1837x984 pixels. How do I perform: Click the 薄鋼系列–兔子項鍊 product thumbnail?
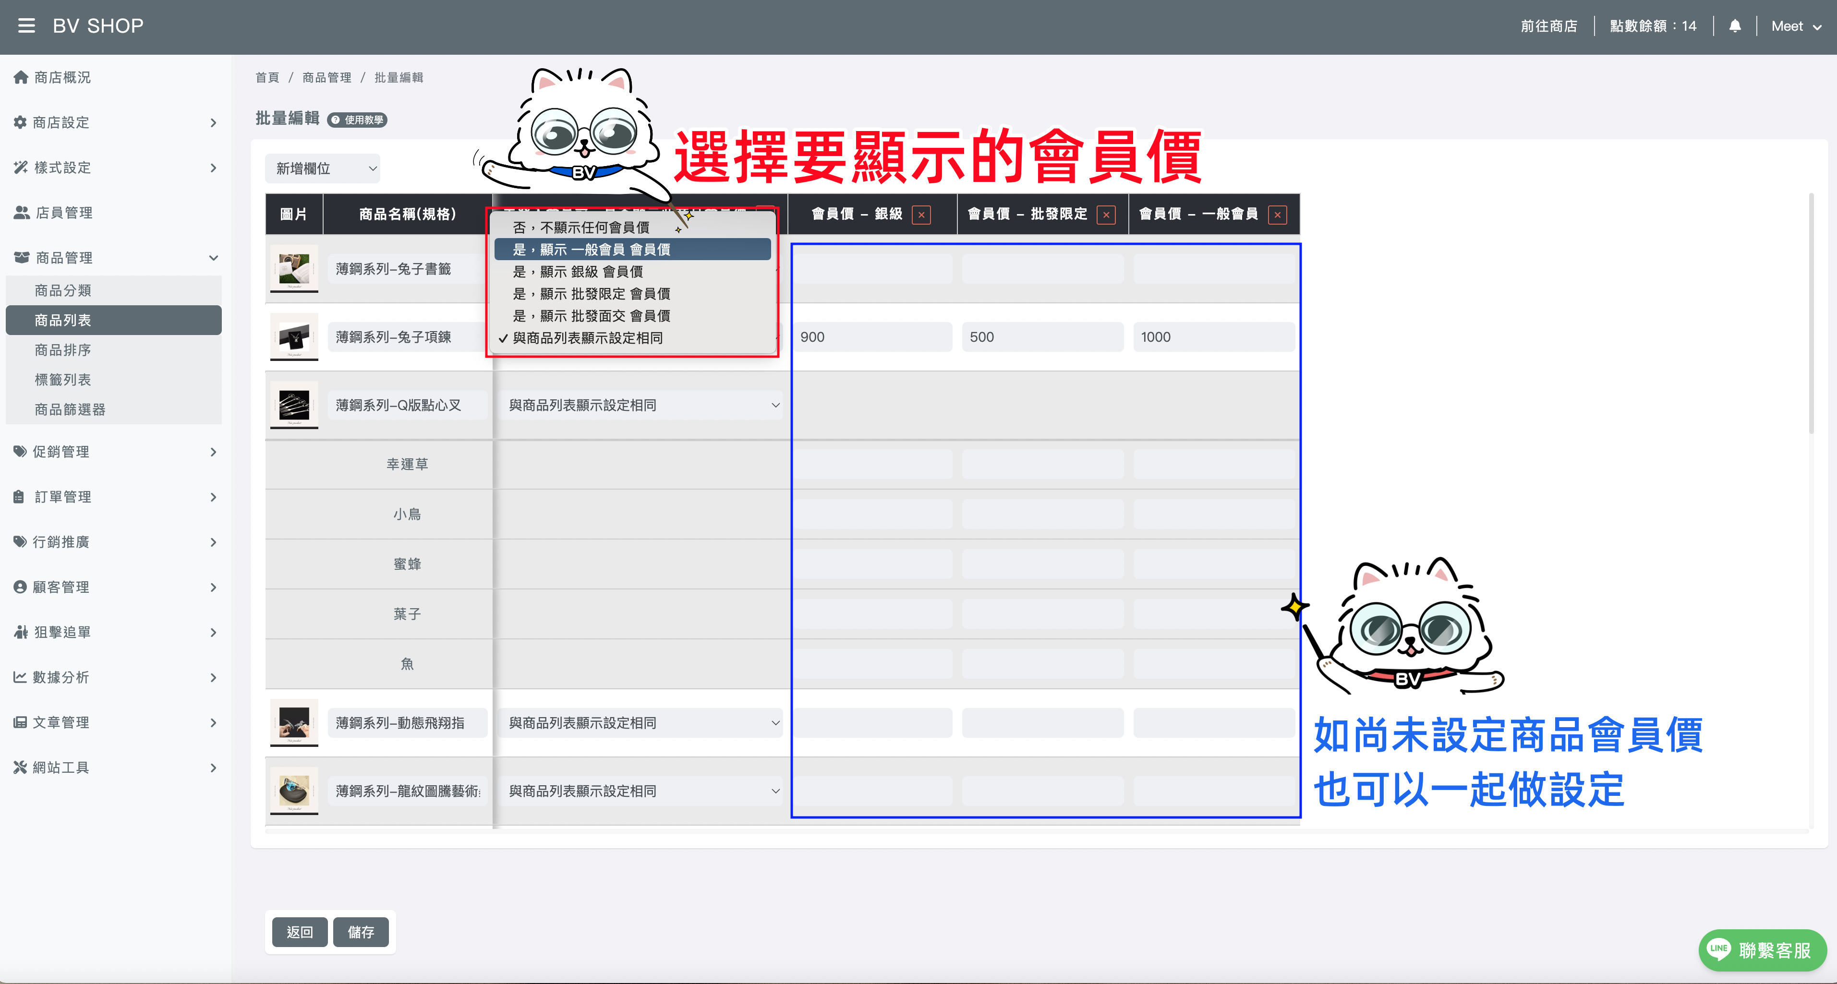[294, 336]
